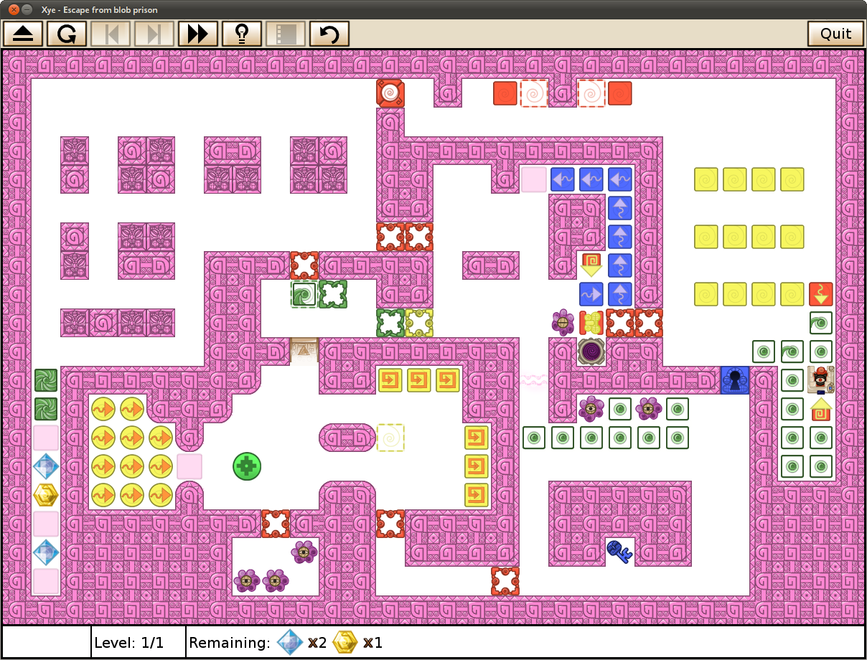Click the film strip replay button

coord(286,34)
